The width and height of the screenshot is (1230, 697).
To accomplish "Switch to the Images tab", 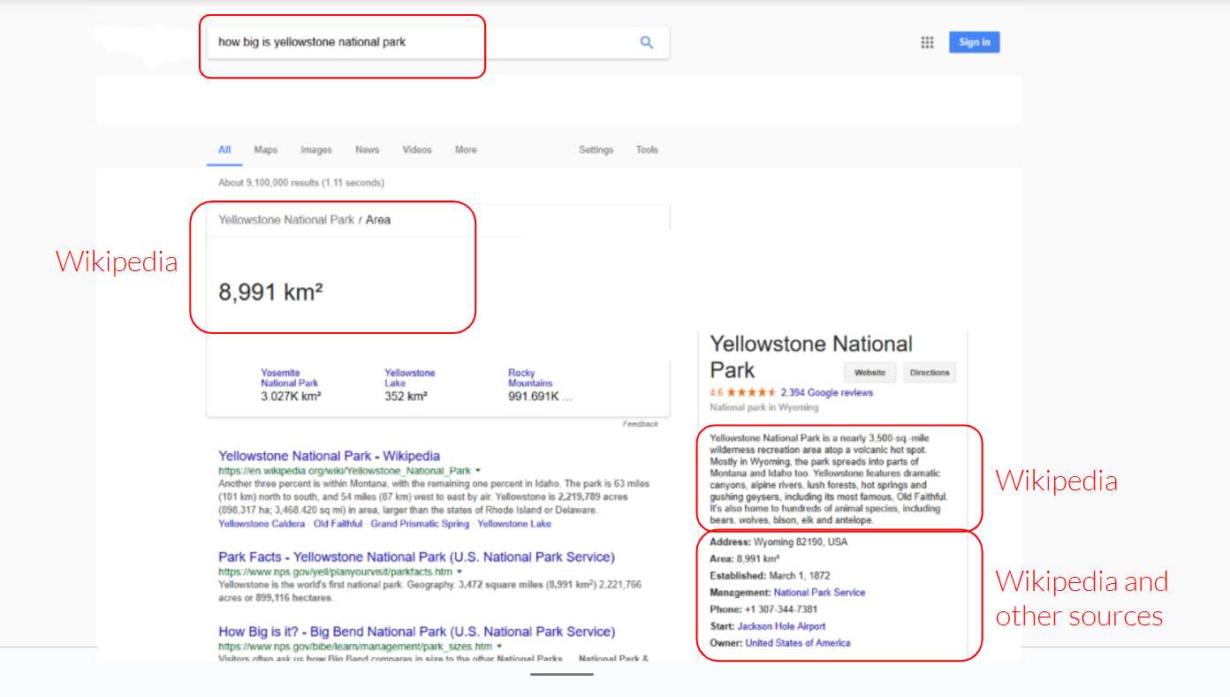I will point(316,150).
